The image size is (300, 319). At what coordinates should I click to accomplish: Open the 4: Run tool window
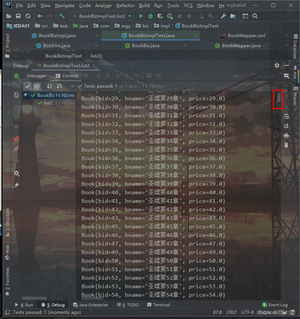point(24,305)
